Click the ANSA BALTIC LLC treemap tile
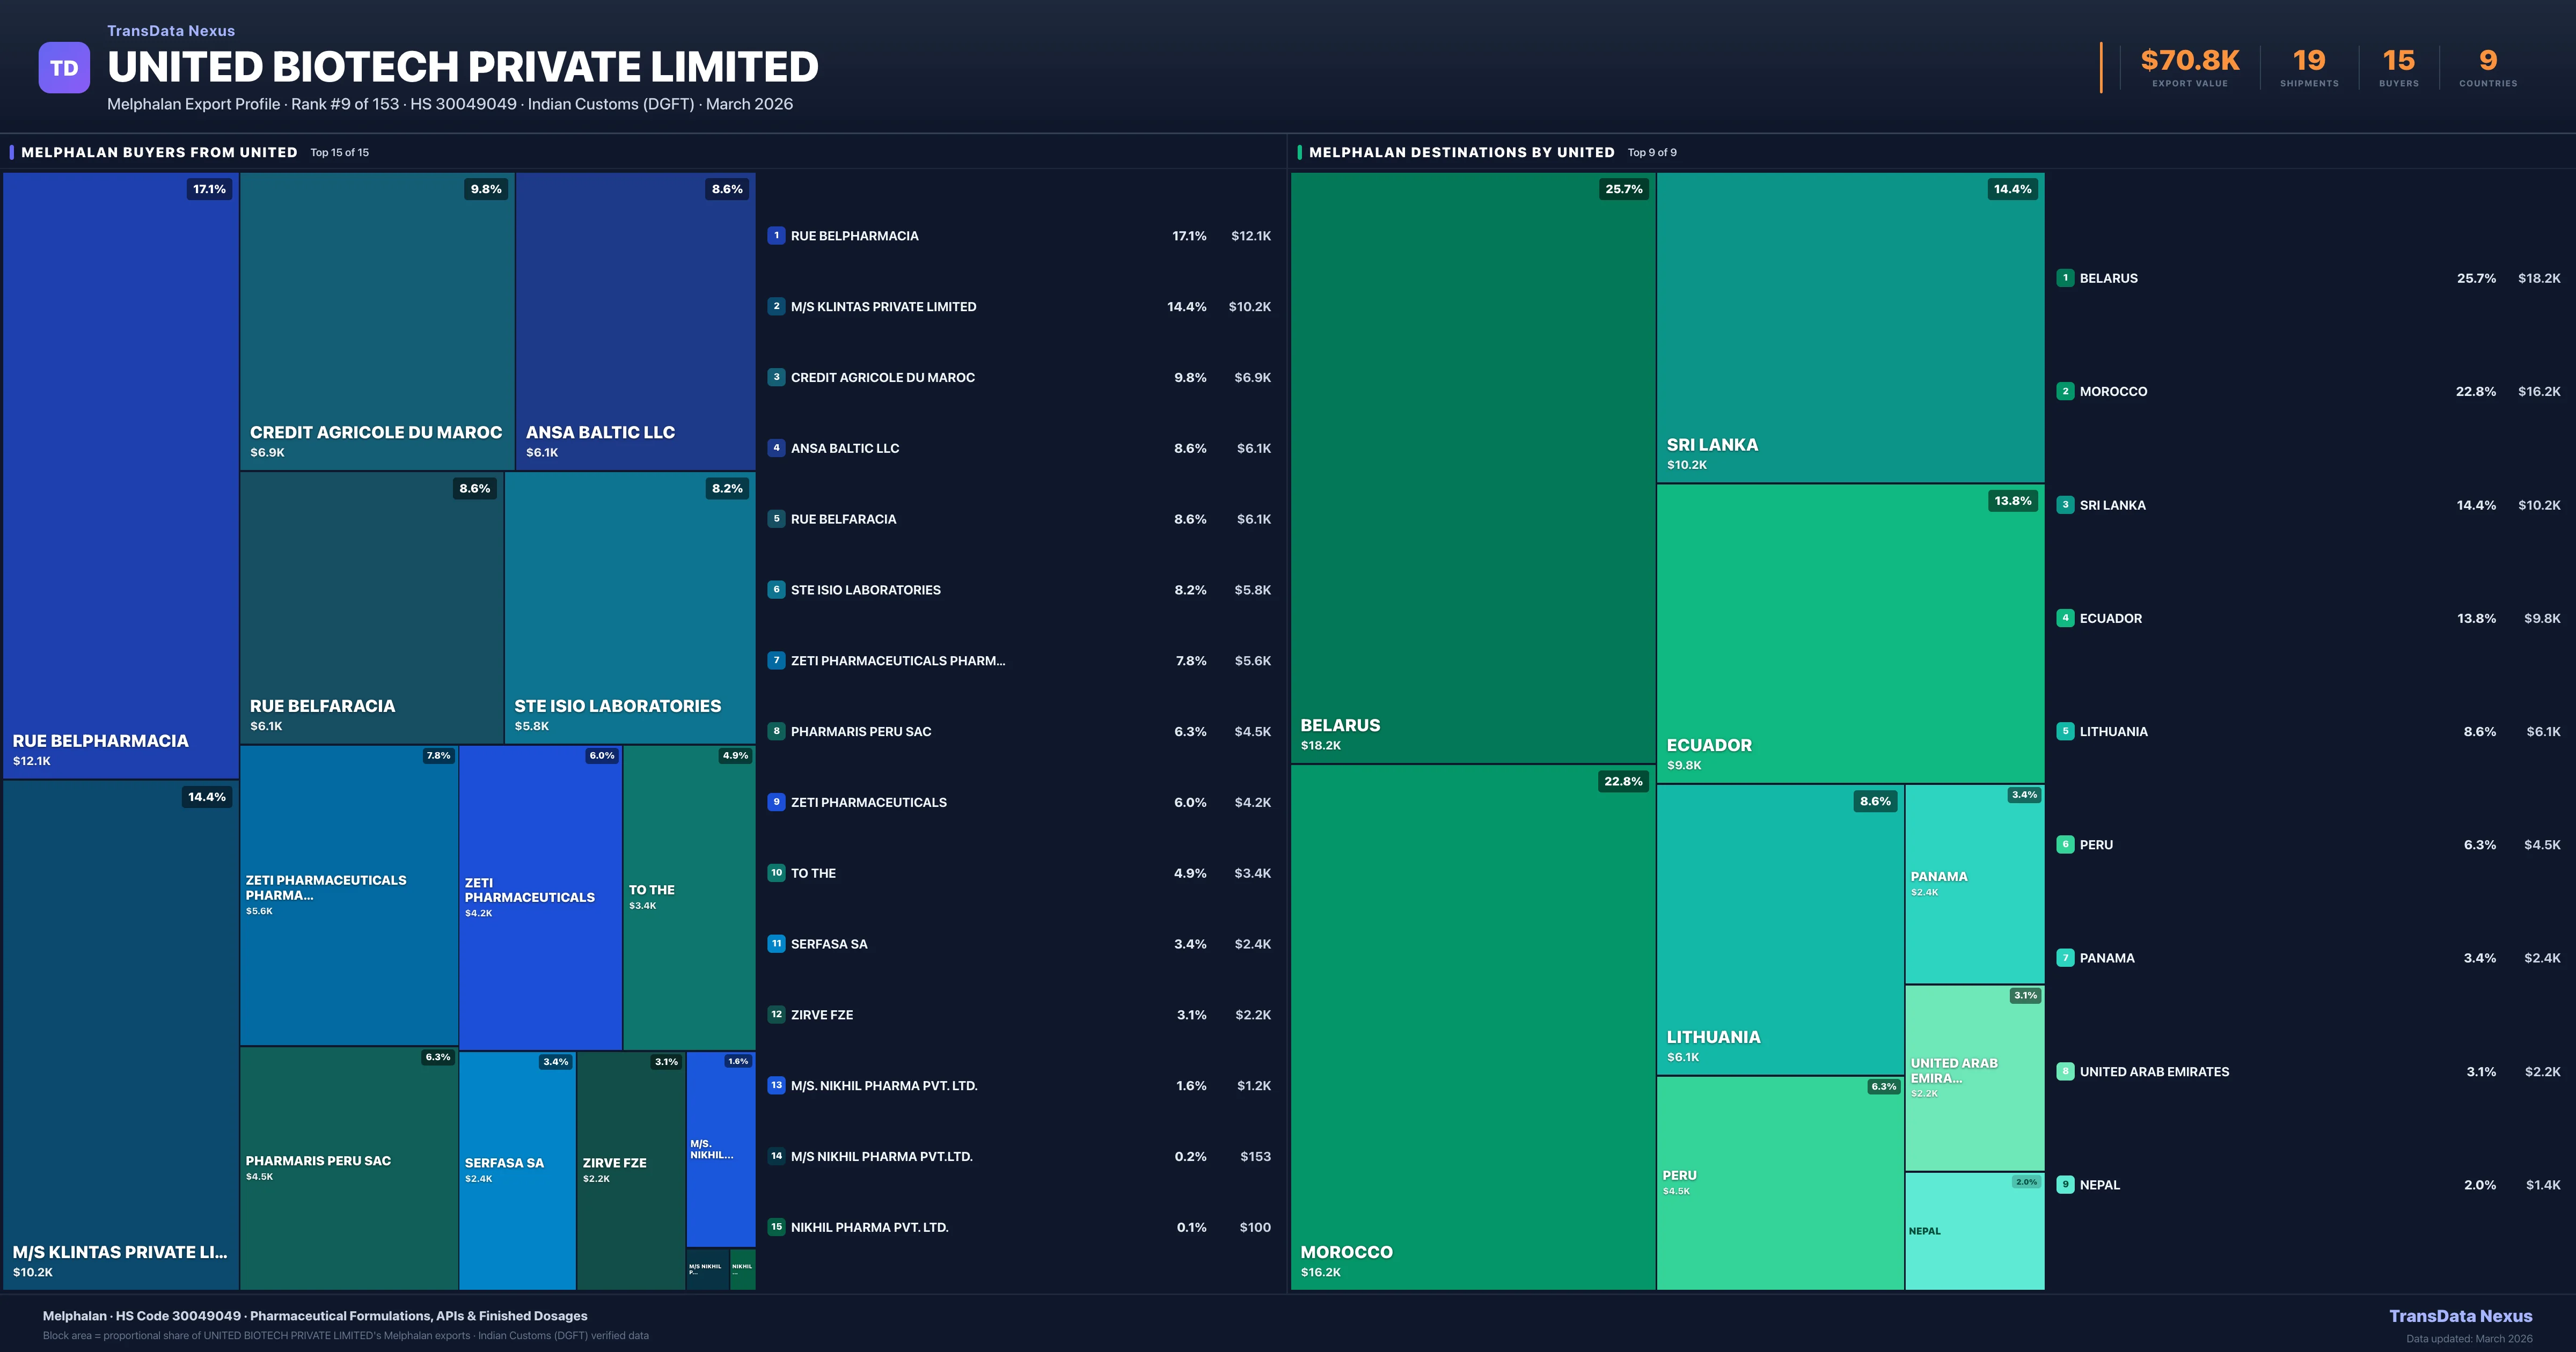2576x1352 pixels. [635, 320]
